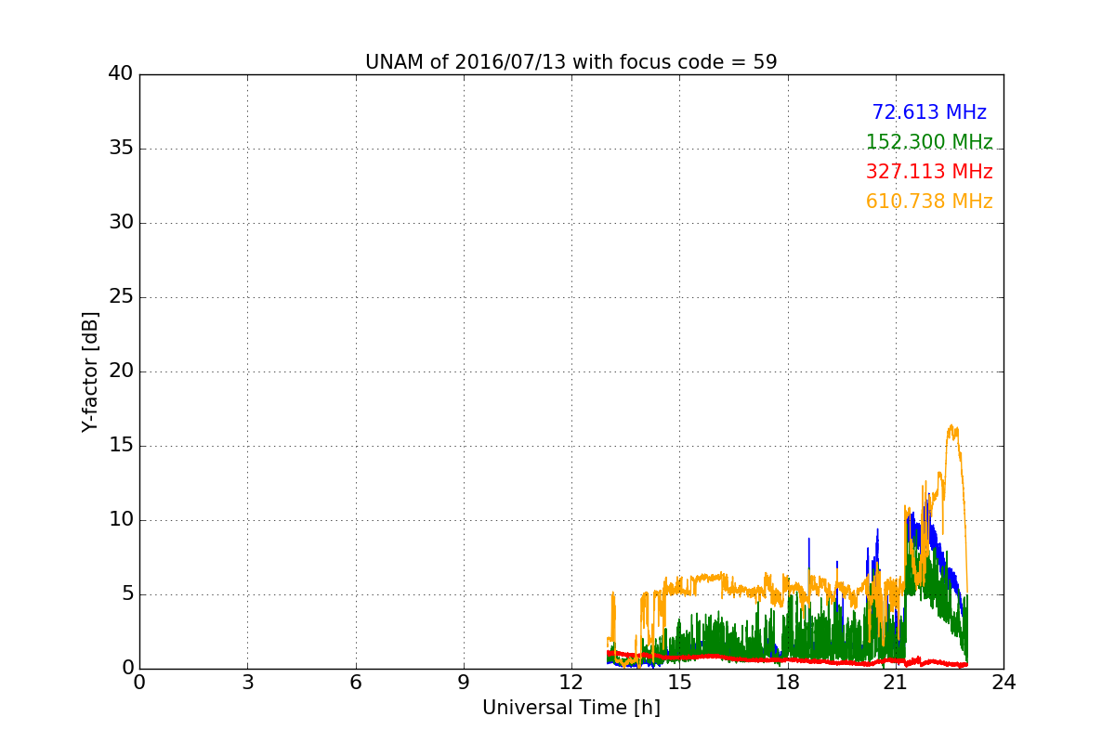1115x743 pixels.
Task: Select the orange 610.738 MHz legend label
Action: [929, 202]
